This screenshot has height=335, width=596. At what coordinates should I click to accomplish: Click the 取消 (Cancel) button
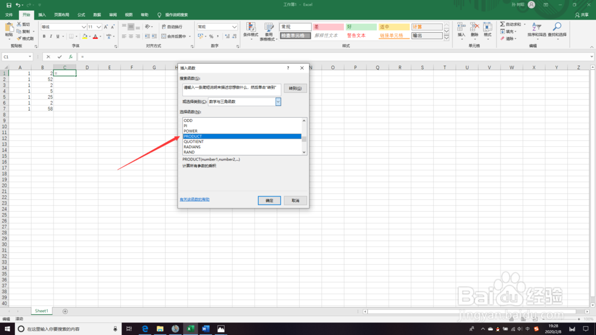296,201
